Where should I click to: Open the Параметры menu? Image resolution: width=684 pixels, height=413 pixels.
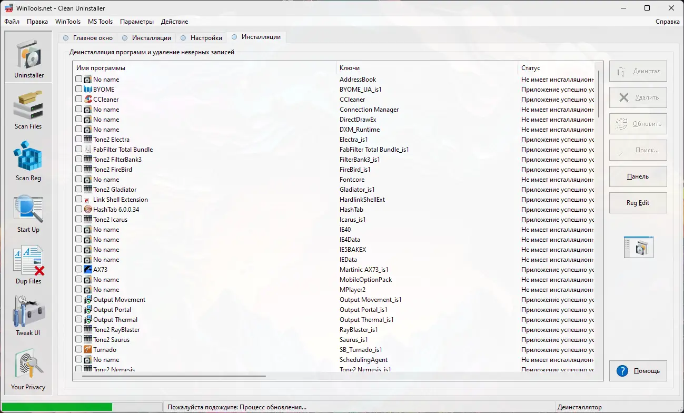click(137, 22)
